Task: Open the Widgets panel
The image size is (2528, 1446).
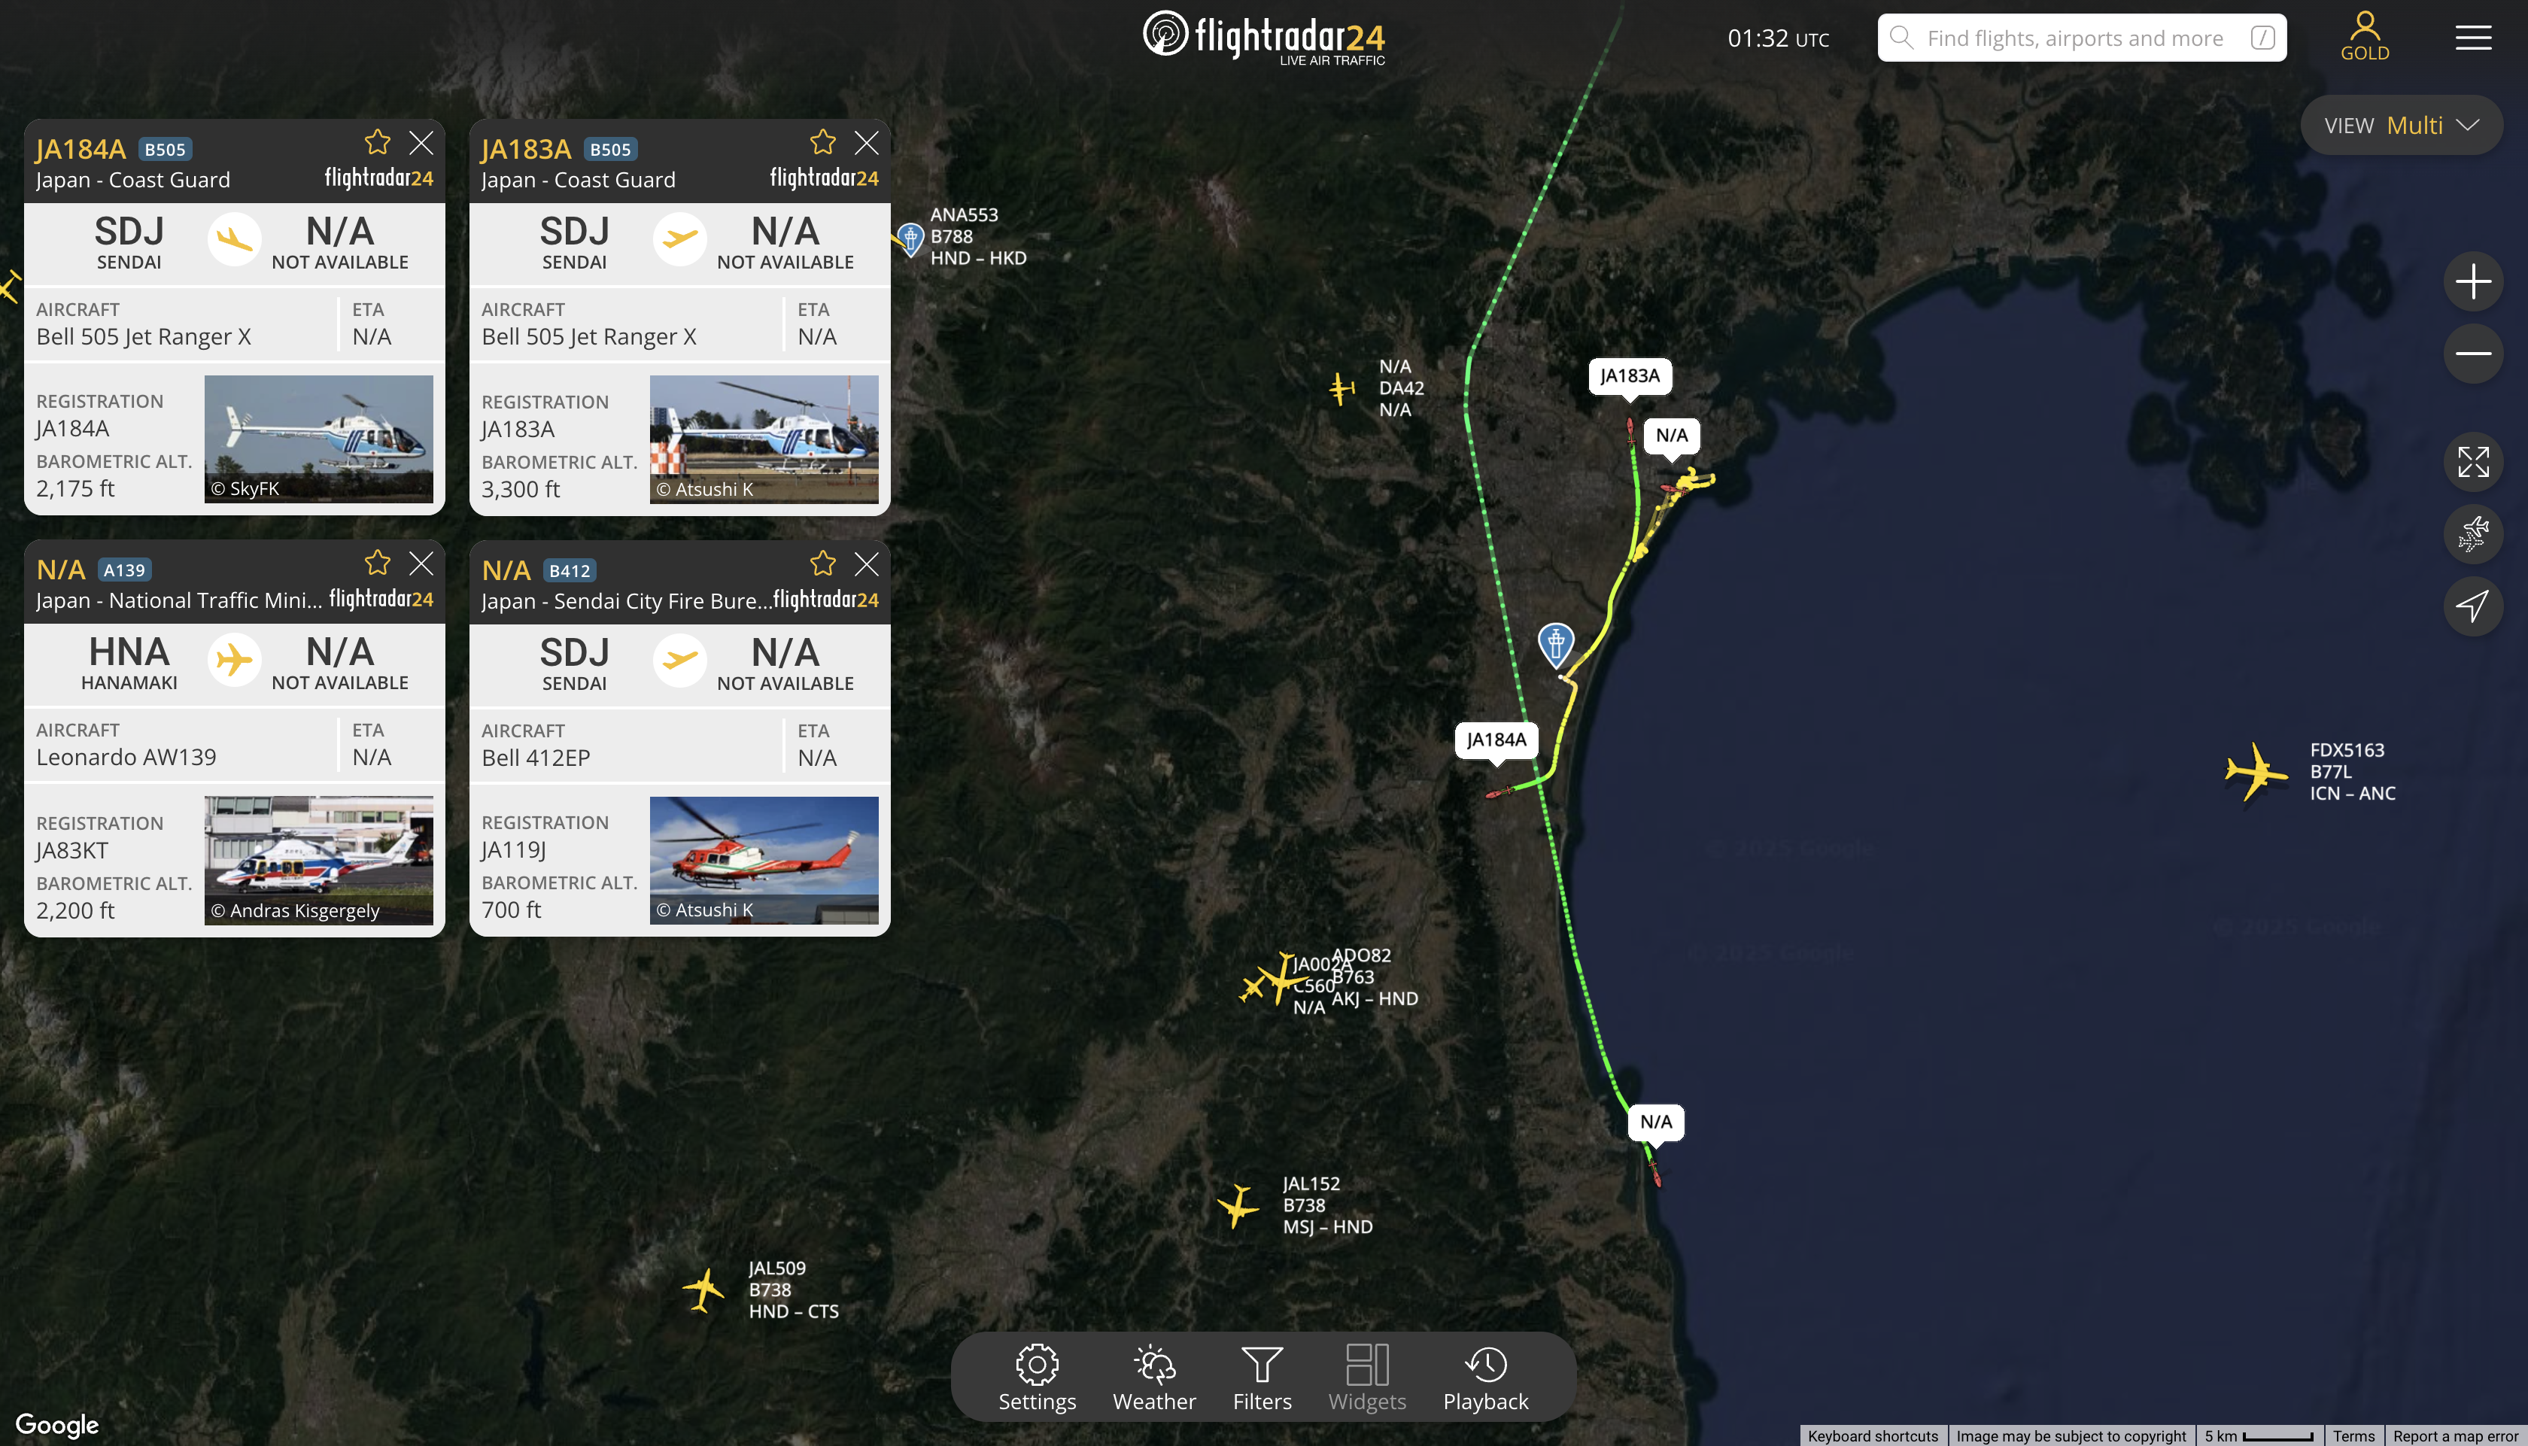Action: (1366, 1378)
